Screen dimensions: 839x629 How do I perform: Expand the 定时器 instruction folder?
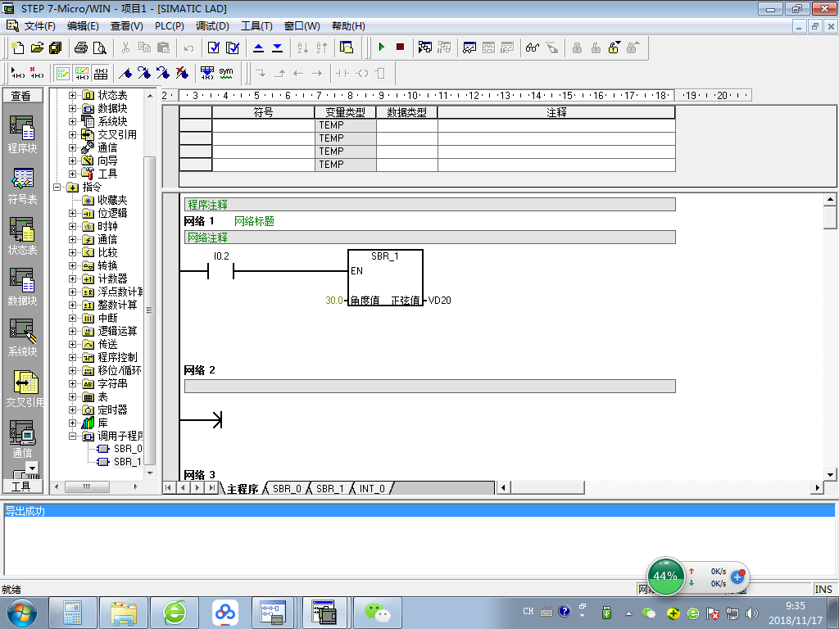73,410
